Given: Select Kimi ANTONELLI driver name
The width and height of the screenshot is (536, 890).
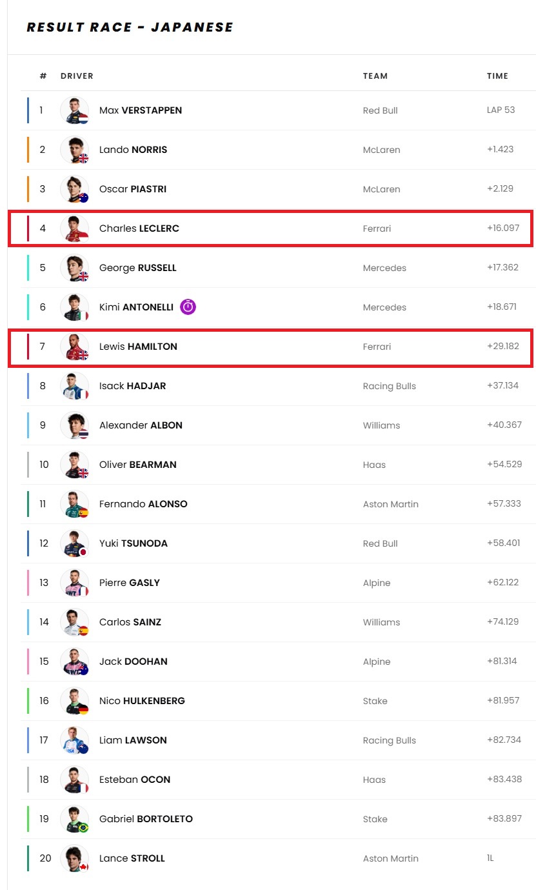Looking at the screenshot, I should [x=136, y=307].
